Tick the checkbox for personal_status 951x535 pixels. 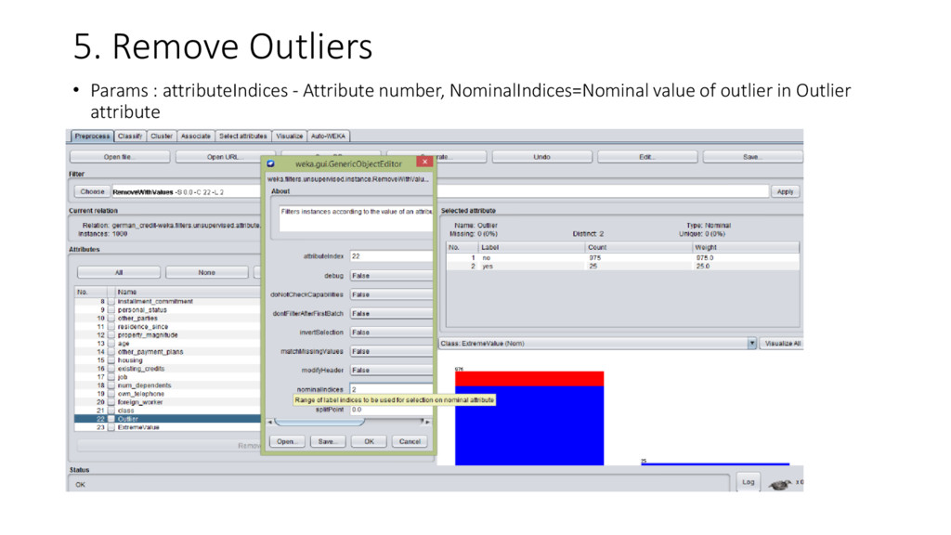tap(111, 310)
